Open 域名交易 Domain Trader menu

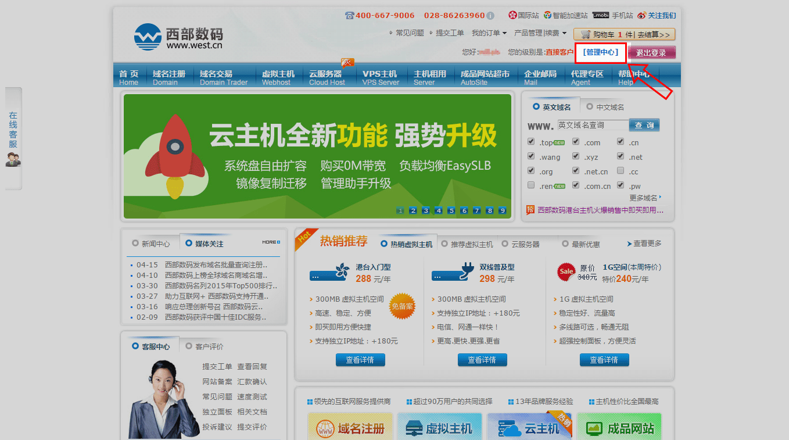click(224, 77)
